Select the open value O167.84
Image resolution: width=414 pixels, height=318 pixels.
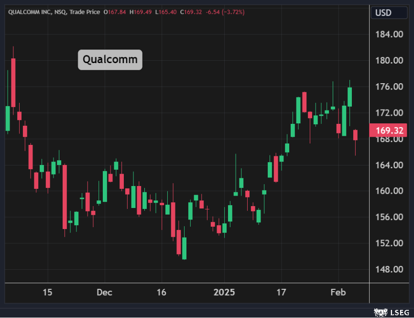(115, 12)
